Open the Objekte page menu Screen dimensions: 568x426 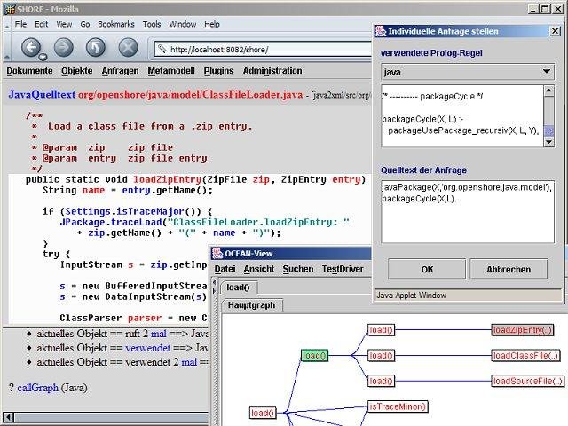77,71
